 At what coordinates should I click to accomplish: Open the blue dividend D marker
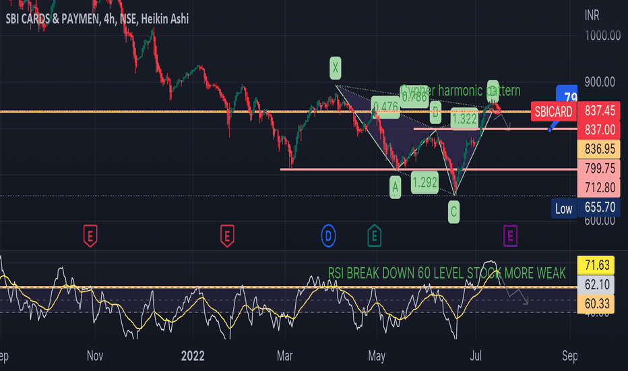pos(328,236)
